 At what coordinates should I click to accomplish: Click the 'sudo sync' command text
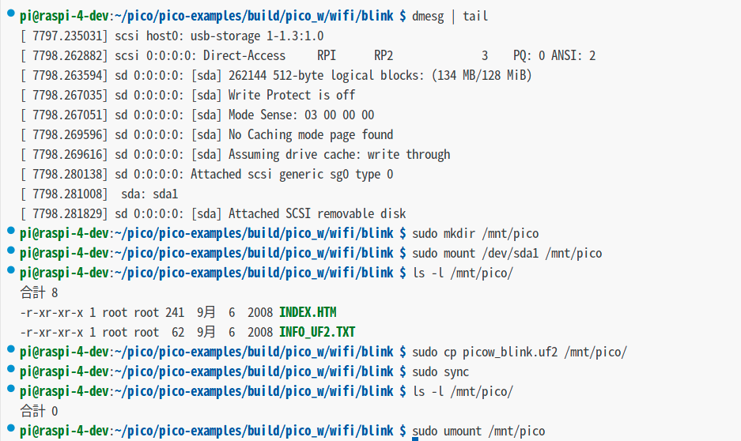(440, 372)
